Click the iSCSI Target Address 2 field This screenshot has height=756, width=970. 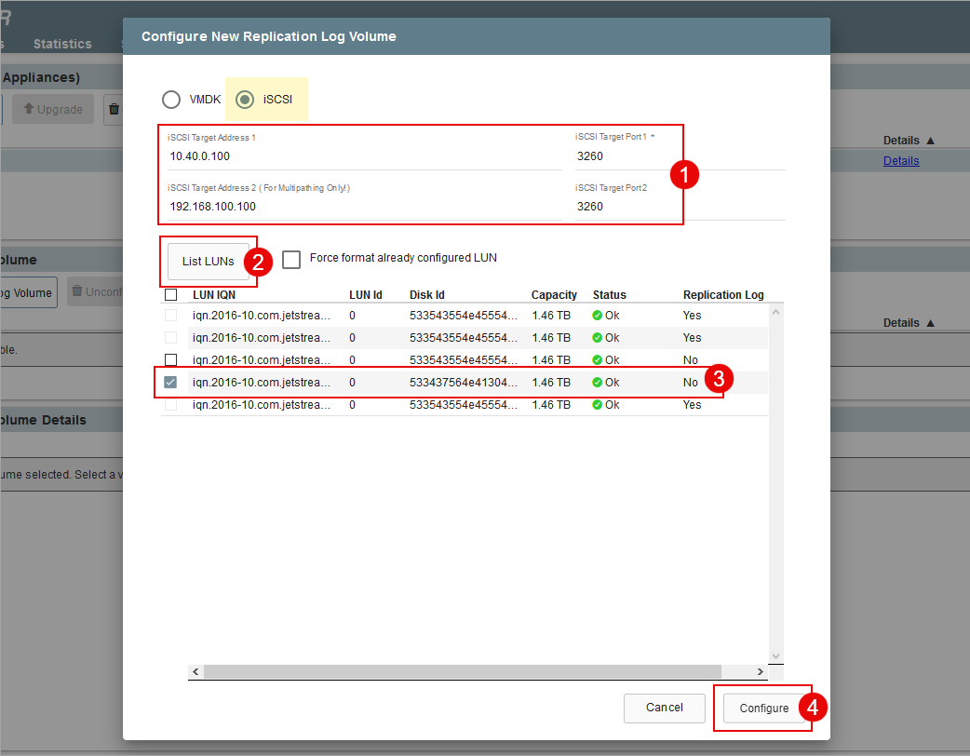pyautogui.click(x=363, y=207)
